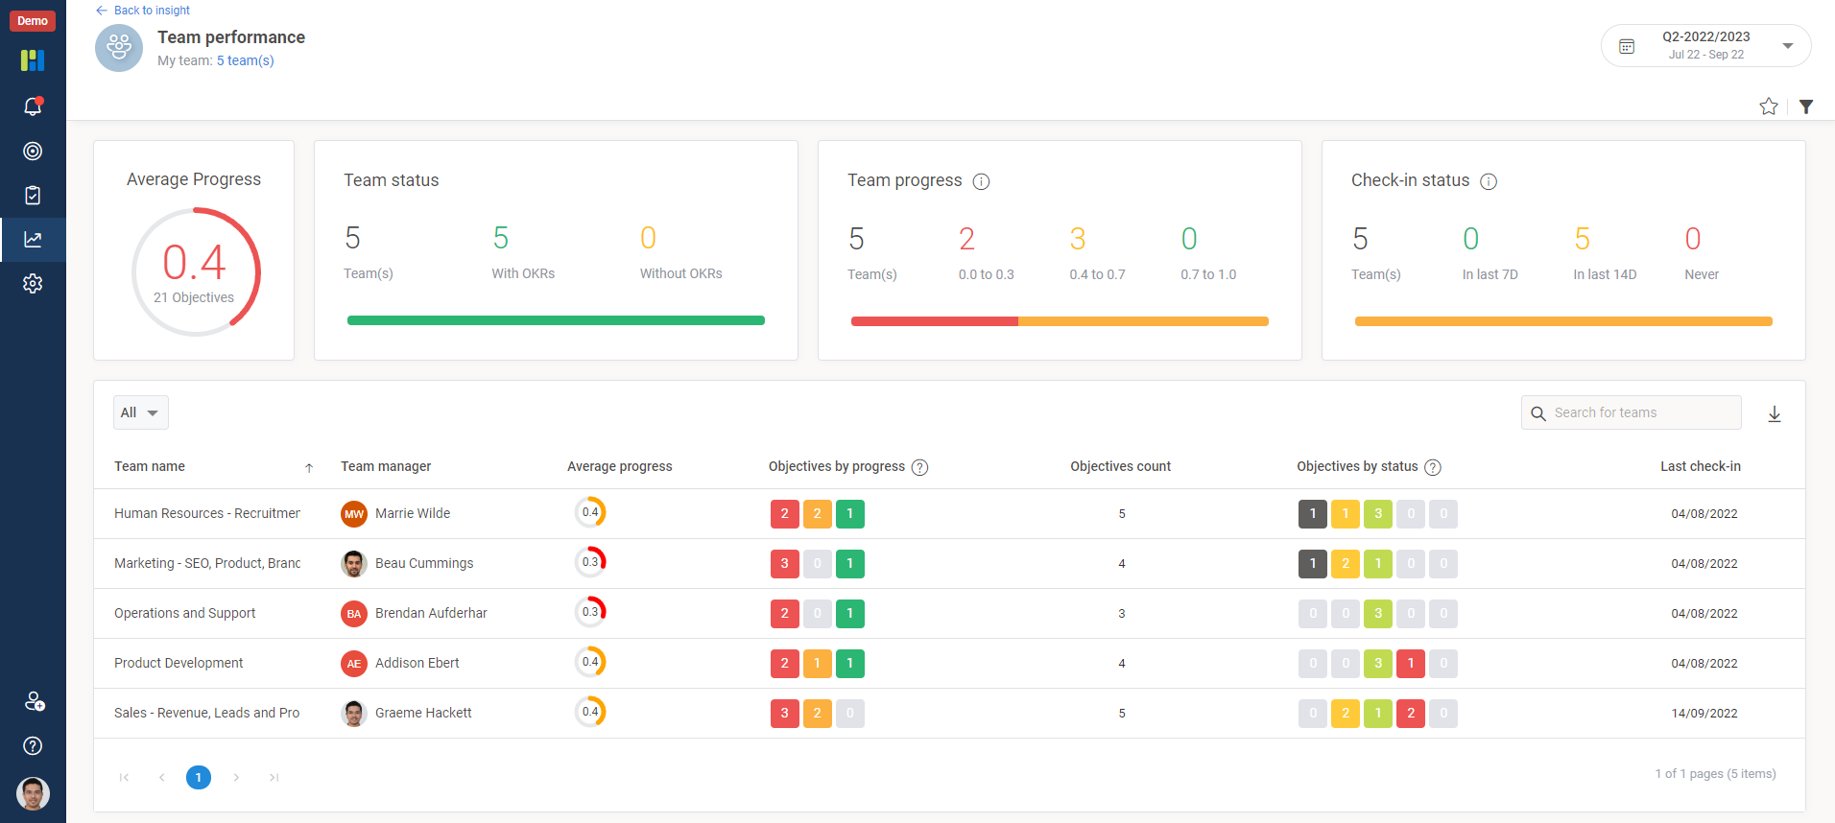Screen dimensions: 1835x823
Task: Go back to insight link
Action: (143, 11)
